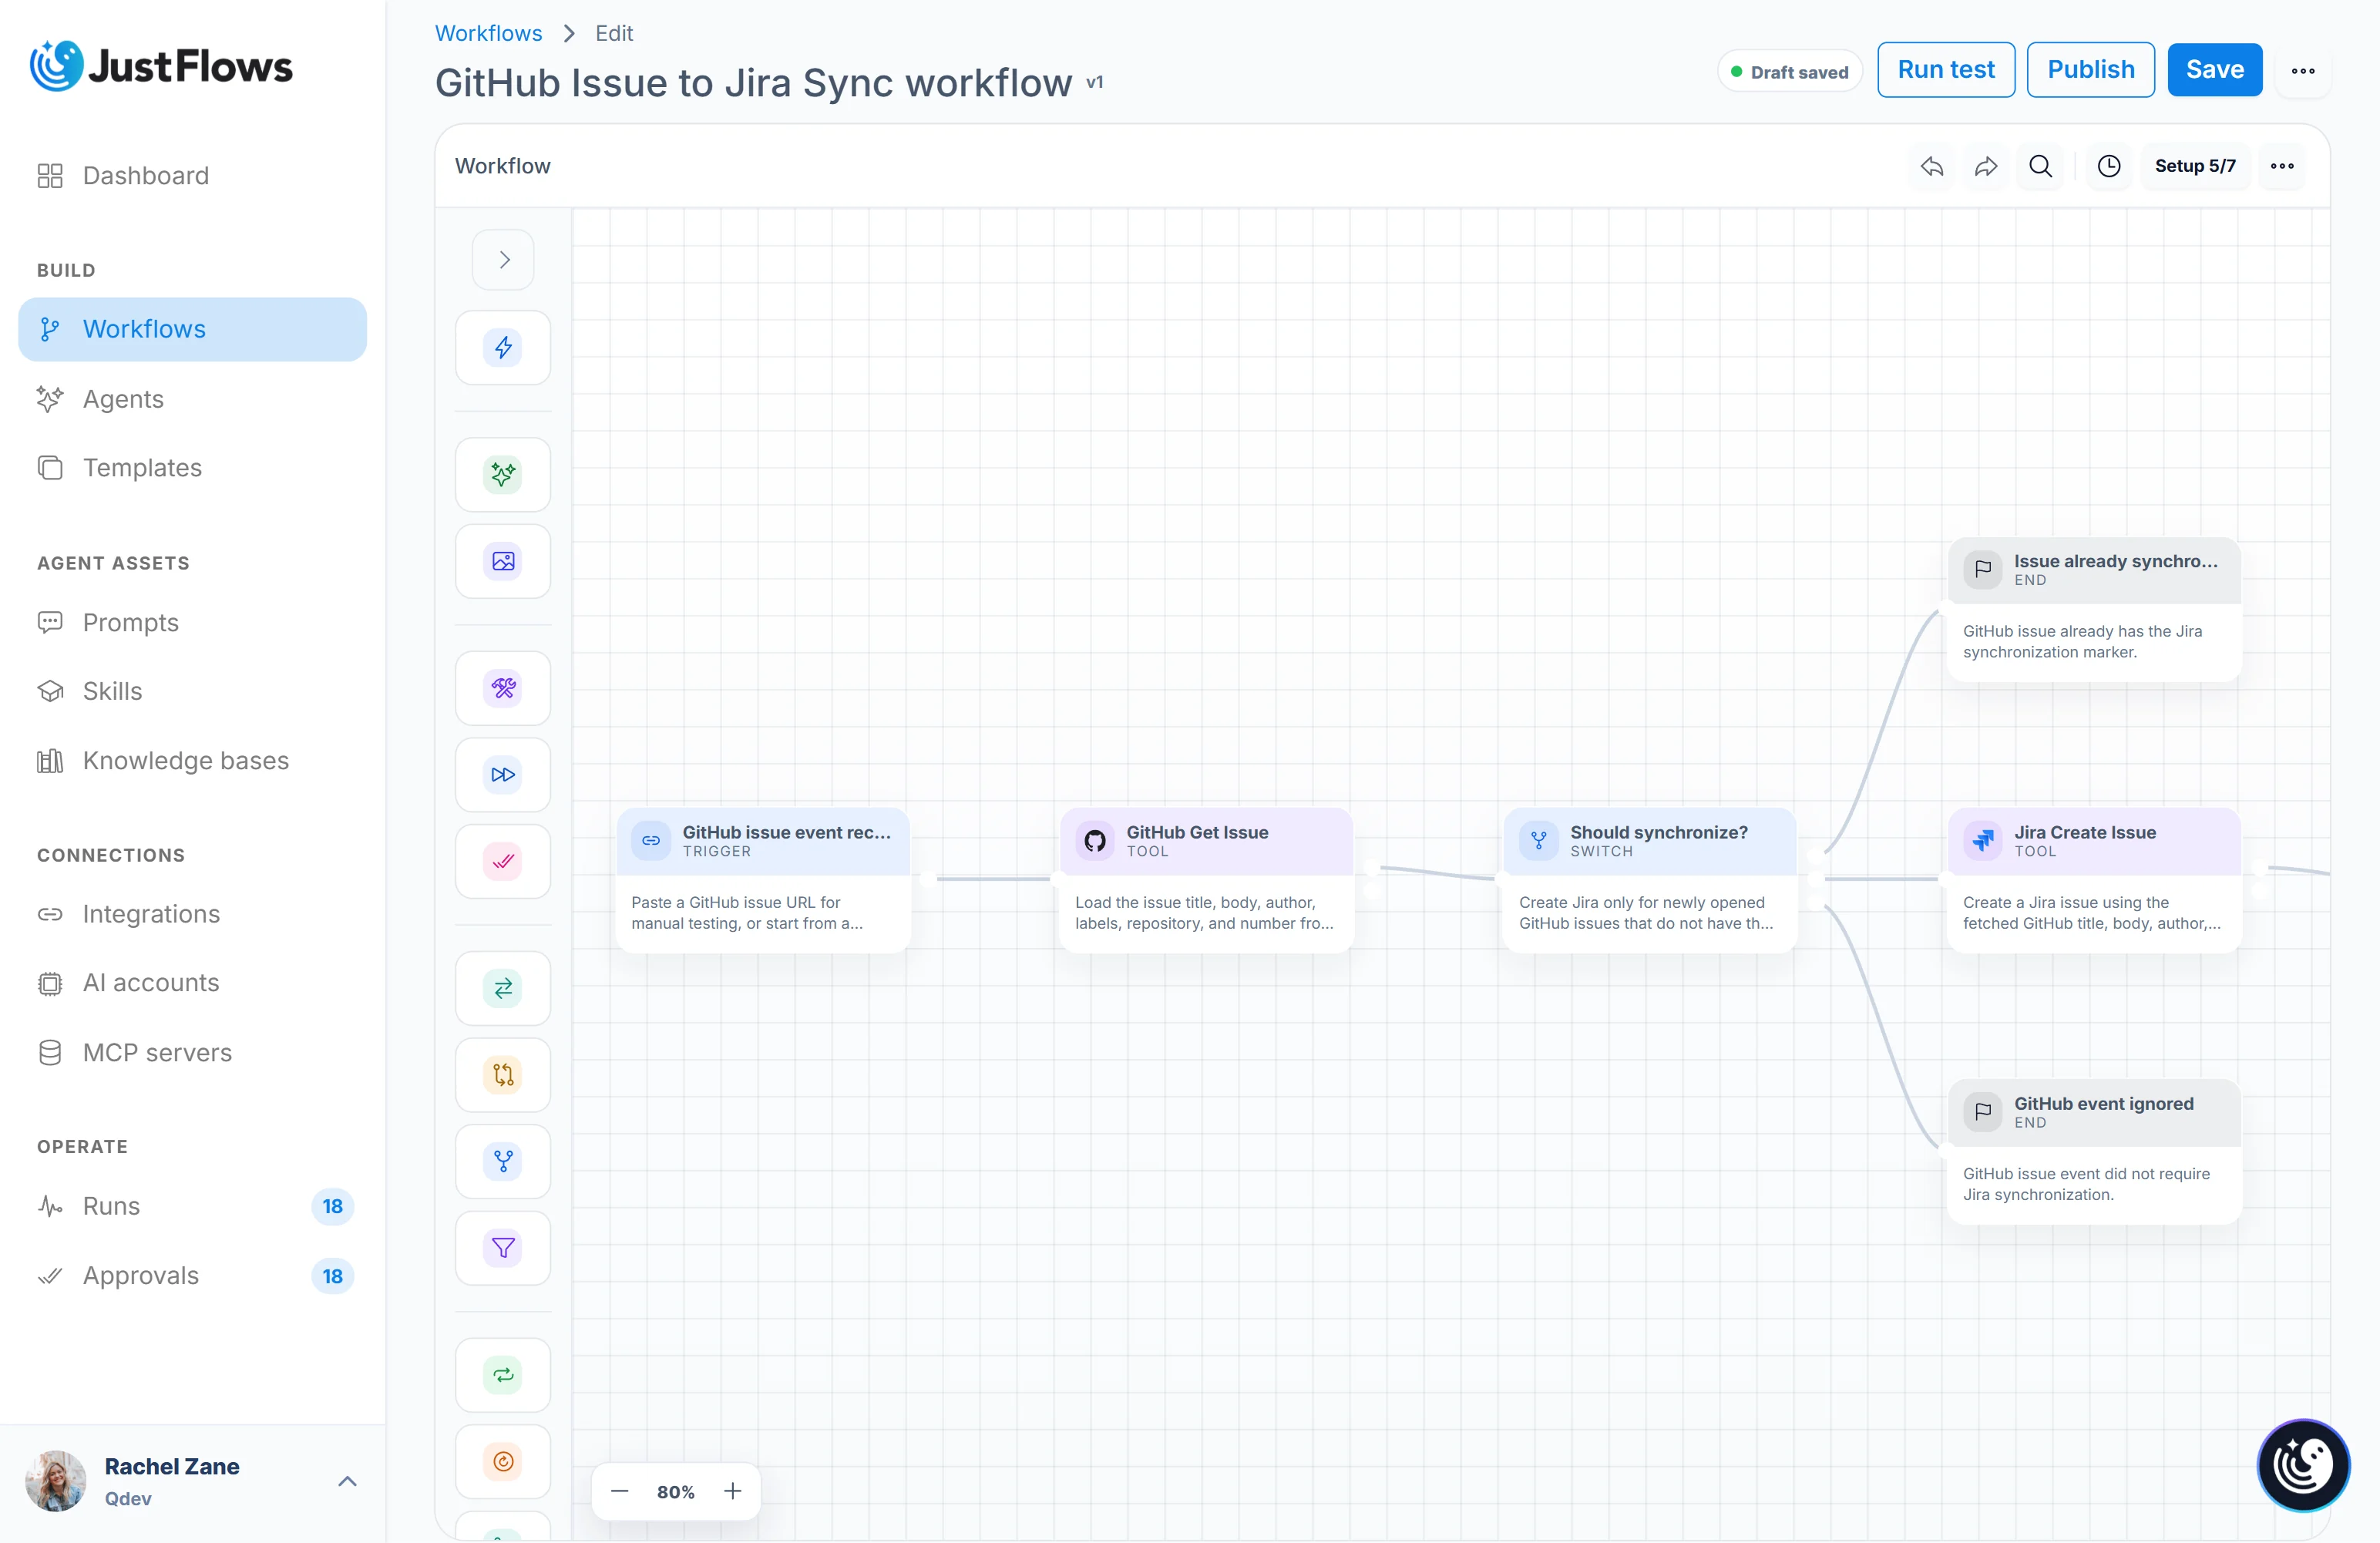This screenshot has height=1543, width=2380.
Task: Select the purple funnel filter node icon
Action: coord(503,1248)
